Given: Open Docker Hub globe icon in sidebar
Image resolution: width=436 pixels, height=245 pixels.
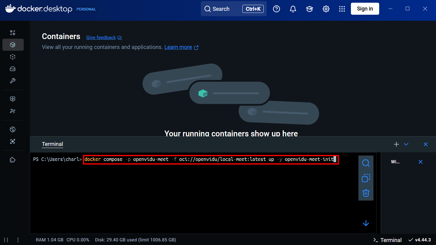Looking at the screenshot, I should (13, 129).
